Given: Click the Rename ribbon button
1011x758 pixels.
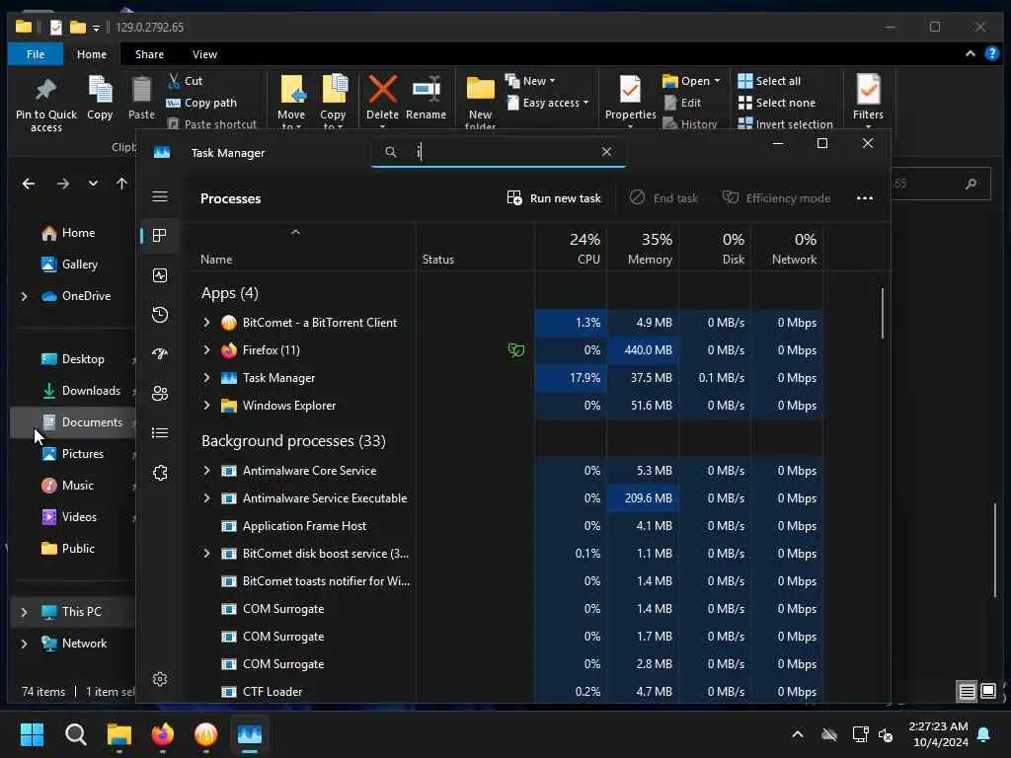Looking at the screenshot, I should click(426, 98).
